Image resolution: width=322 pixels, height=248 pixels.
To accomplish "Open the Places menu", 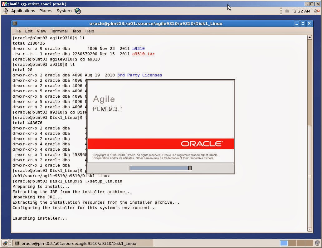I will pos(46,11).
